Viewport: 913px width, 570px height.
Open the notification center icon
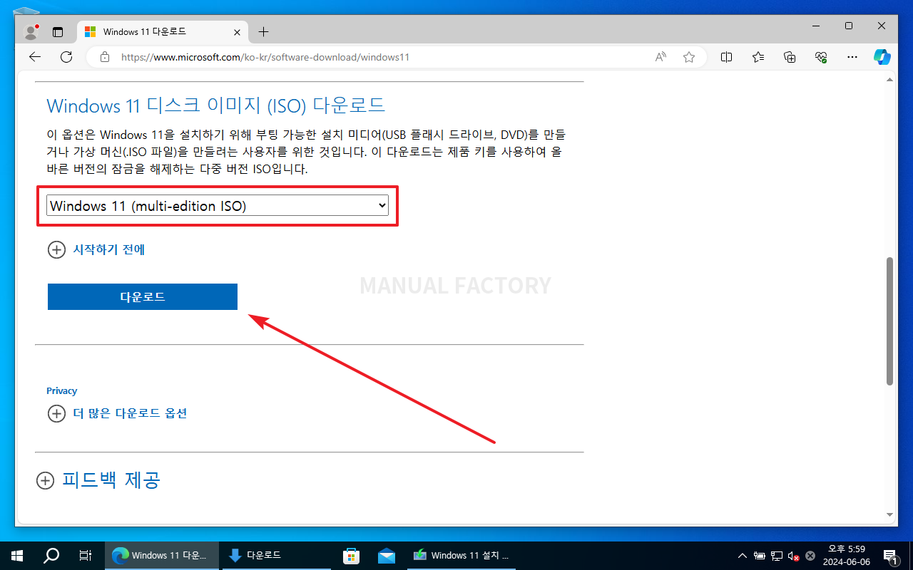tap(890, 556)
